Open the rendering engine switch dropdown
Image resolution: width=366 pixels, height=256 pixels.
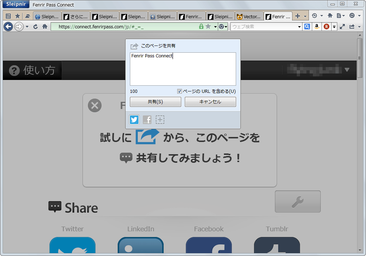pyautogui.click(x=223, y=27)
